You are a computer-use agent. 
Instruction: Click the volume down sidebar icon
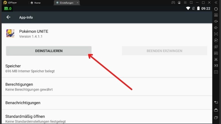pyautogui.click(x=216, y=28)
